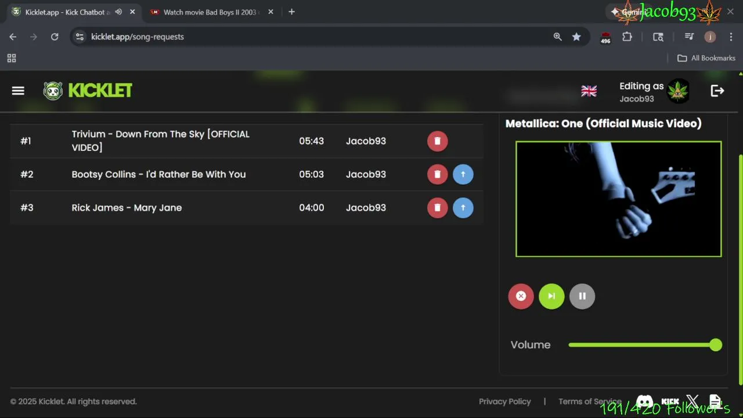Open the X social link in footer
This screenshot has height=418, width=743.
pos(692,401)
